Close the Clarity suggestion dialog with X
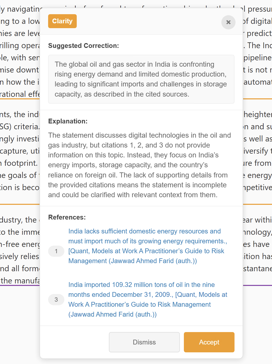The width and height of the screenshot is (272, 364). click(228, 22)
